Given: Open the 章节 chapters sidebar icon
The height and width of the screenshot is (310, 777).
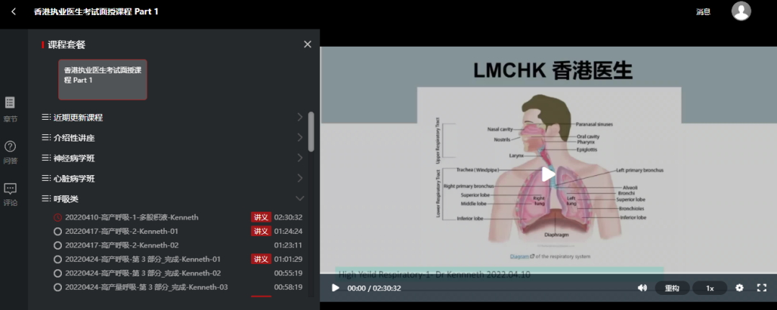Looking at the screenshot, I should click(10, 108).
